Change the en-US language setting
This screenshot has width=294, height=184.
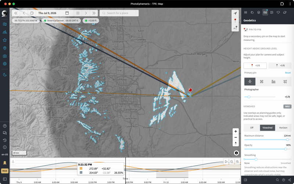point(5,155)
